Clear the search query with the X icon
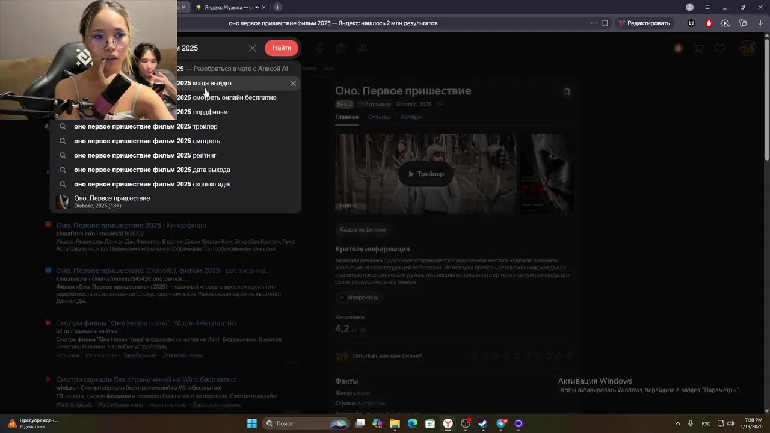This screenshot has width=770, height=433. 253,48
